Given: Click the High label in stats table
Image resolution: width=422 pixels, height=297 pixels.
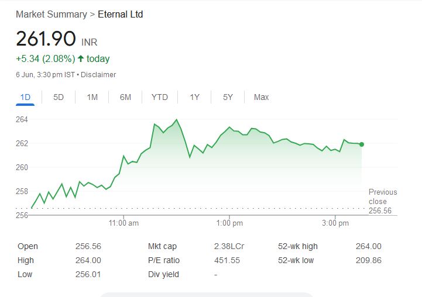Looking at the screenshot, I should pyautogui.click(x=26, y=260).
